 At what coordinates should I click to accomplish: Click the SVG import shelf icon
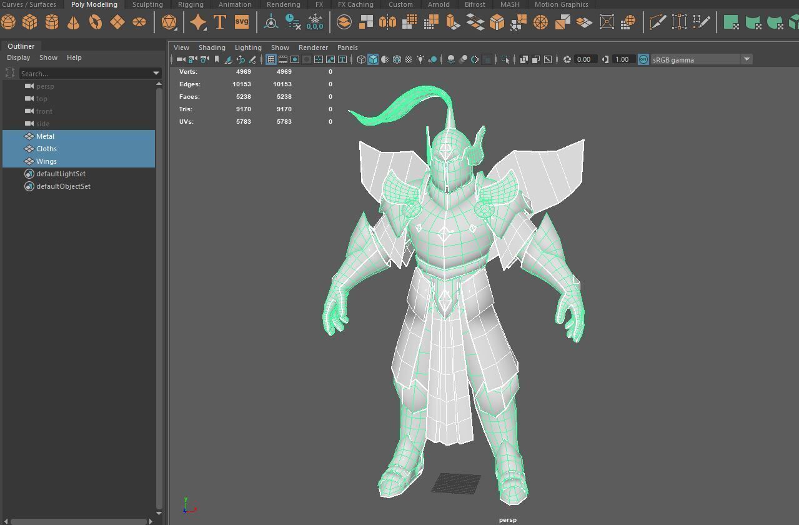pos(241,22)
